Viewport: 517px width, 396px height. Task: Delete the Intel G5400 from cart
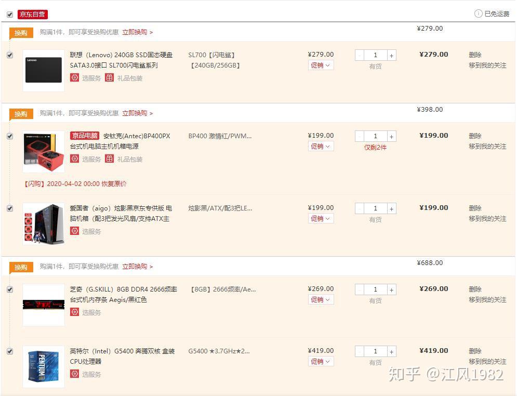(475, 351)
